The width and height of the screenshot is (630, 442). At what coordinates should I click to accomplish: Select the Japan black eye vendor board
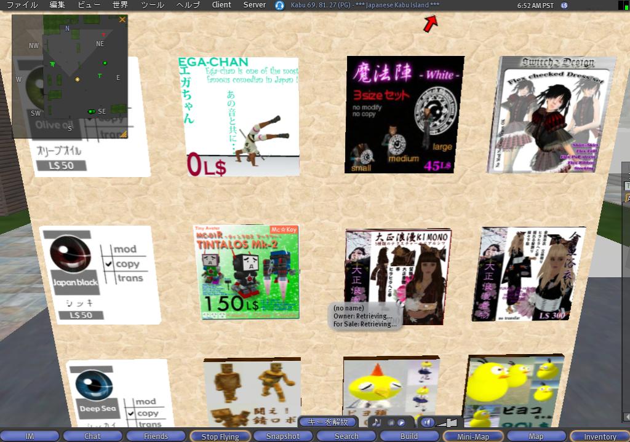[100, 275]
